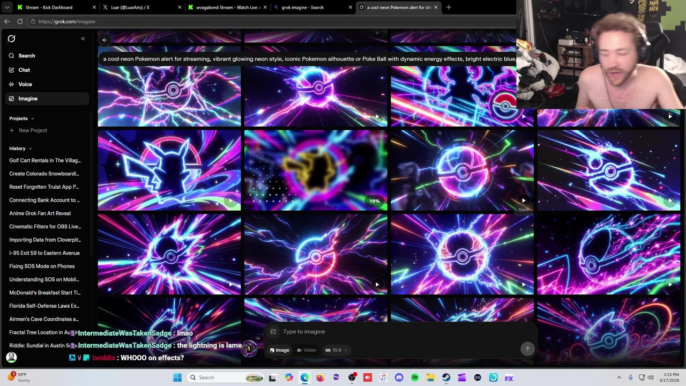Open history chat Create Colorado Snowboarding

click(x=44, y=174)
